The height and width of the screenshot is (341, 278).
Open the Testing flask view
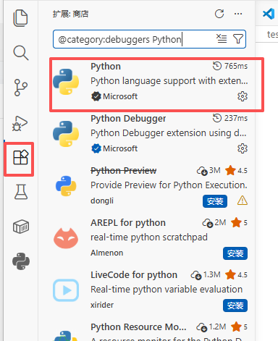pyautogui.click(x=21, y=192)
